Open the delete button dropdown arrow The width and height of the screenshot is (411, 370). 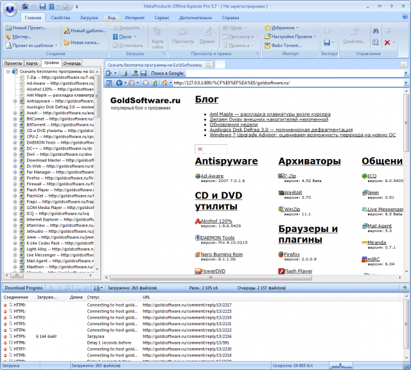click(x=394, y=42)
